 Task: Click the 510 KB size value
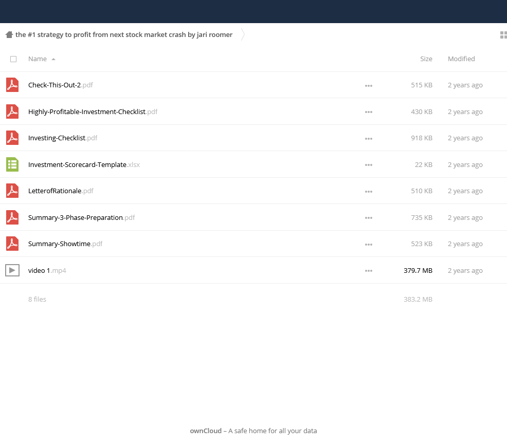click(x=422, y=191)
